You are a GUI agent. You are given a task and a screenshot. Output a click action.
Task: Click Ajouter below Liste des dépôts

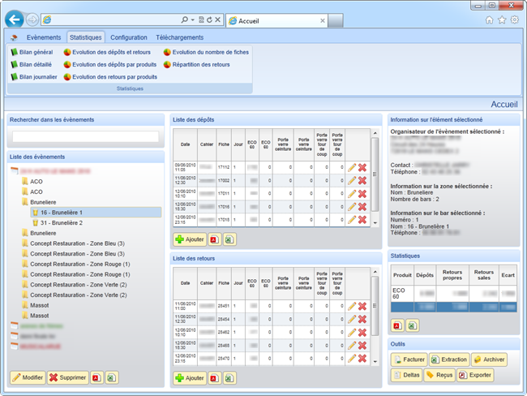click(189, 239)
